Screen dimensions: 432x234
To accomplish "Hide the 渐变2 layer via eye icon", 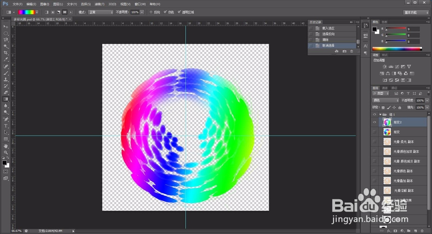I will (x=375, y=122).
